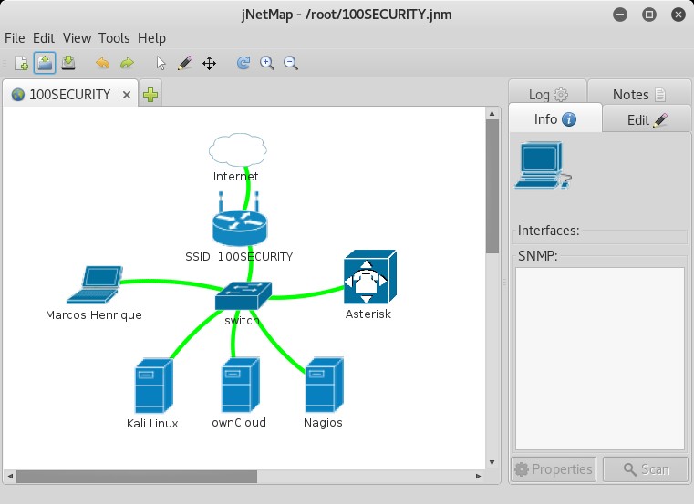Switch to the Edit side tab
The width and height of the screenshot is (694, 504).
click(647, 120)
